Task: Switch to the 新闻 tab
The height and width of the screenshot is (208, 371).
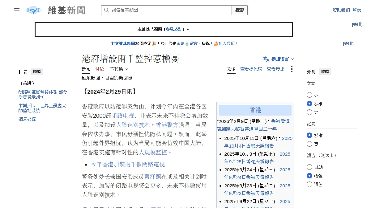Action: point(86,69)
